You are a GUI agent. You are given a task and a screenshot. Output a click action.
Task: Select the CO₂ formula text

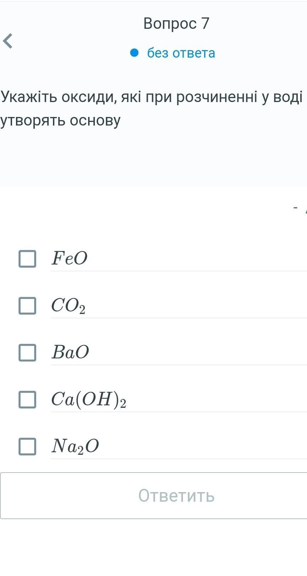(68, 306)
